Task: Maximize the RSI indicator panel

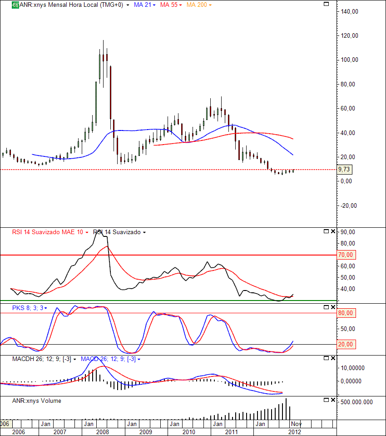Action: [x=327, y=231]
